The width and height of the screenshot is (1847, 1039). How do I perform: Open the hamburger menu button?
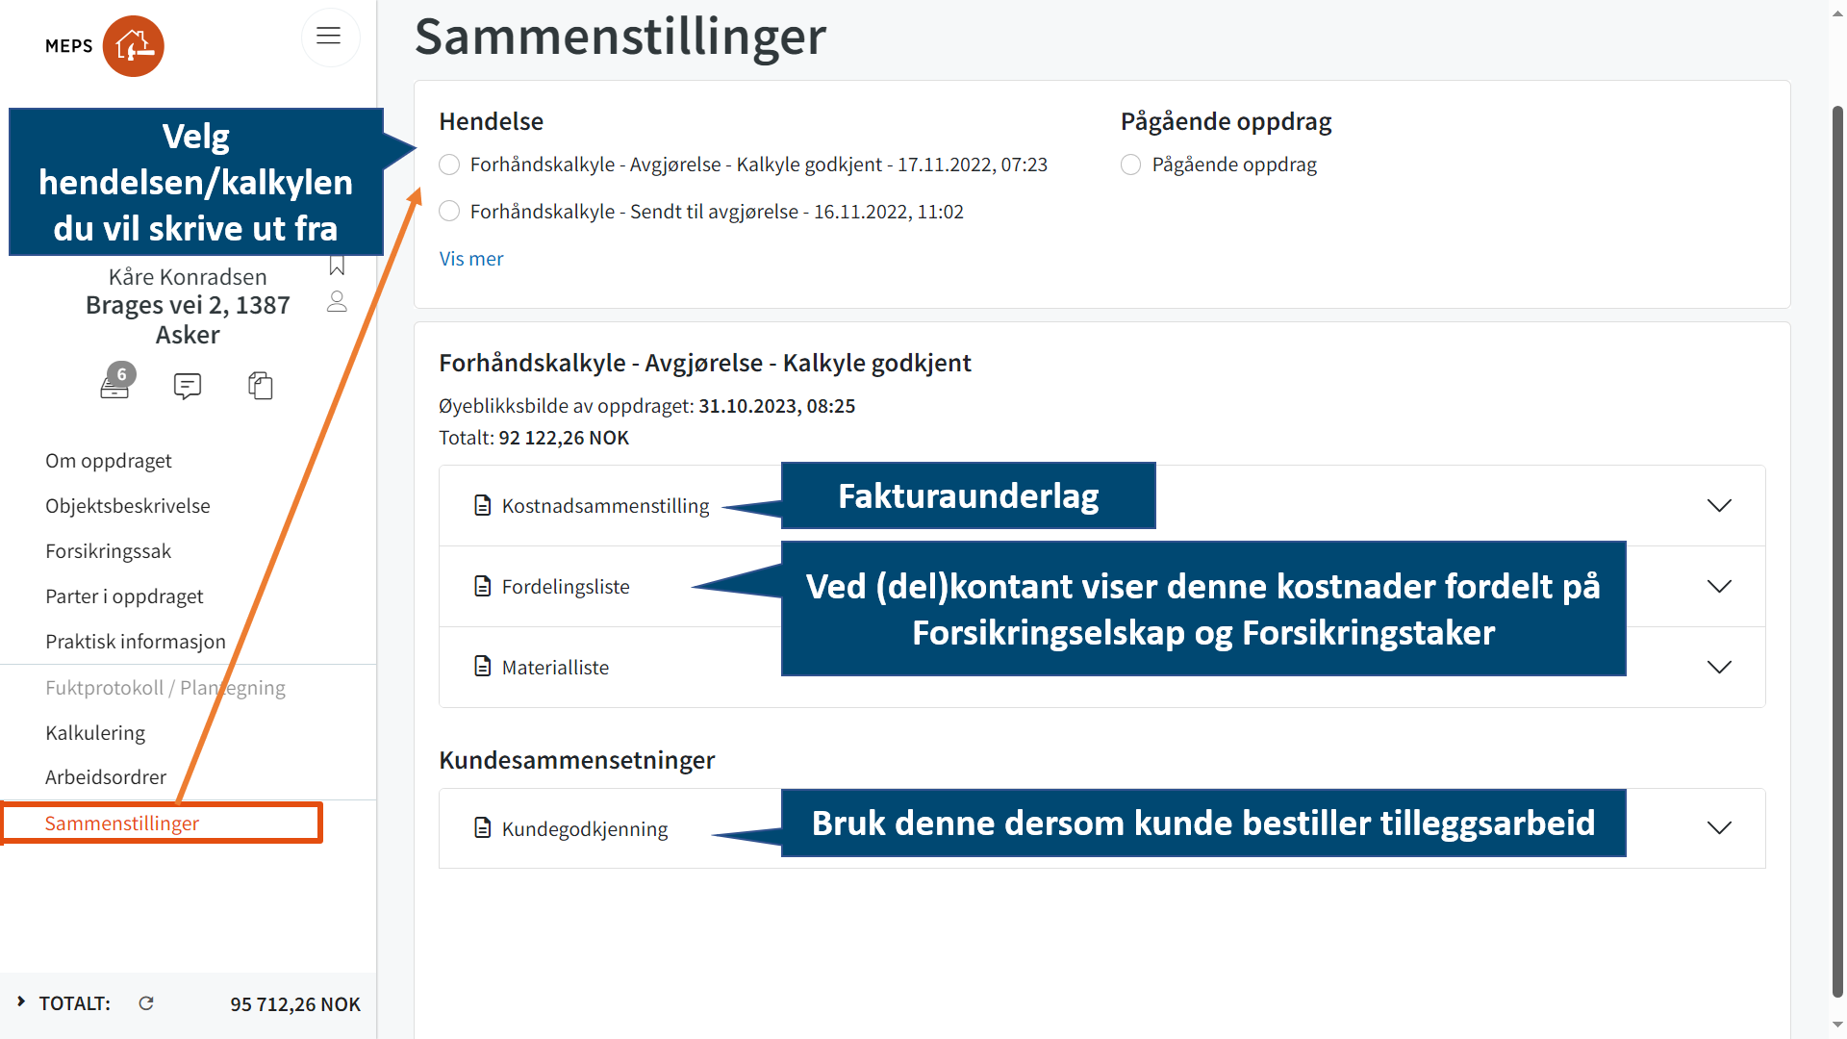[329, 37]
